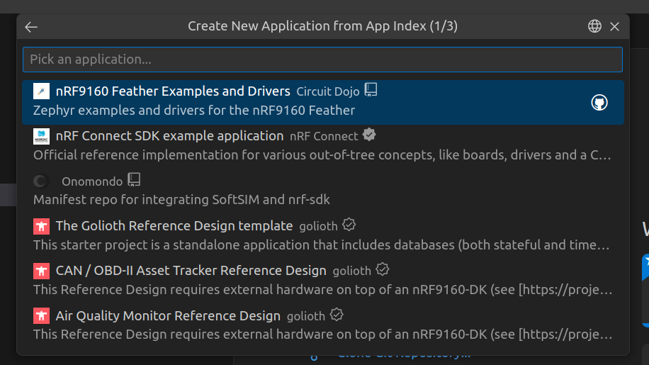Viewport: 649px width, 365px height.
Task: Click the nRF Connect verified badge
Action: pyautogui.click(x=369, y=135)
